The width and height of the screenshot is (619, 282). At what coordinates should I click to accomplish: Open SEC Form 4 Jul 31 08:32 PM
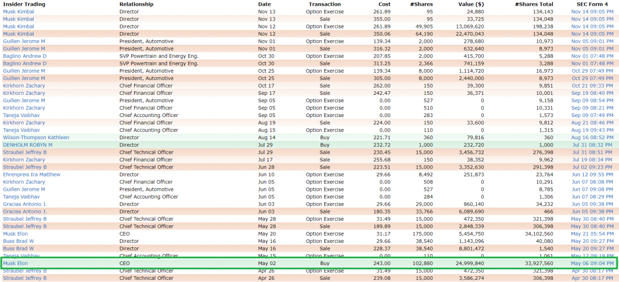tap(593, 145)
